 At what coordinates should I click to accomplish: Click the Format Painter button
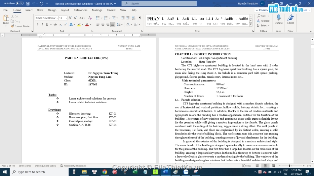click(20, 26)
